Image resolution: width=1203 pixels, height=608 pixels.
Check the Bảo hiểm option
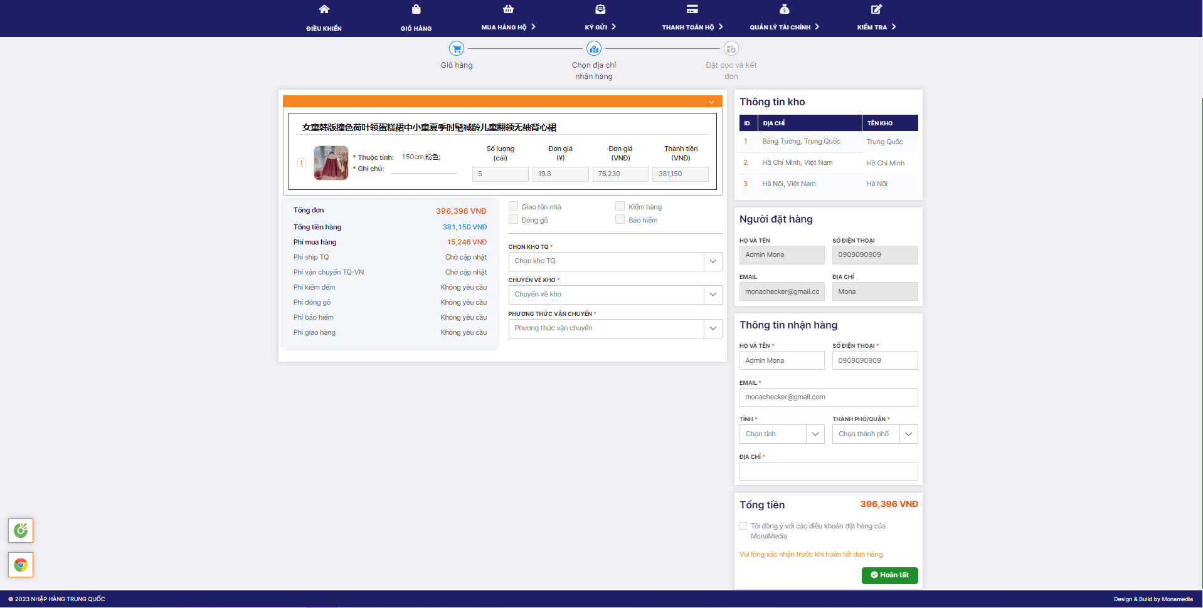coord(620,219)
